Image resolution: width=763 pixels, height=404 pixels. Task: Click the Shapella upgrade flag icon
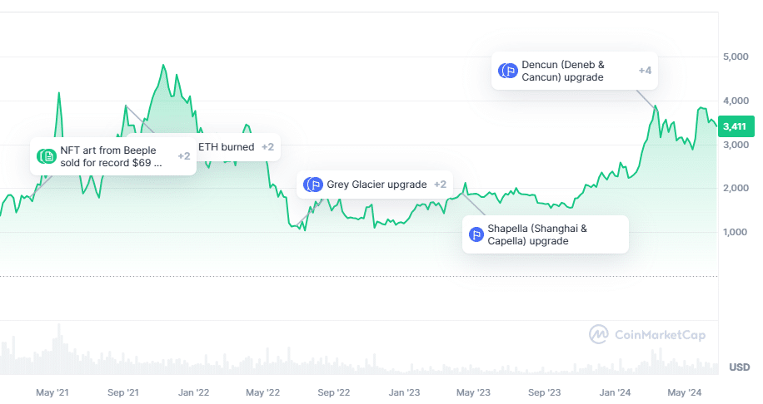point(476,234)
